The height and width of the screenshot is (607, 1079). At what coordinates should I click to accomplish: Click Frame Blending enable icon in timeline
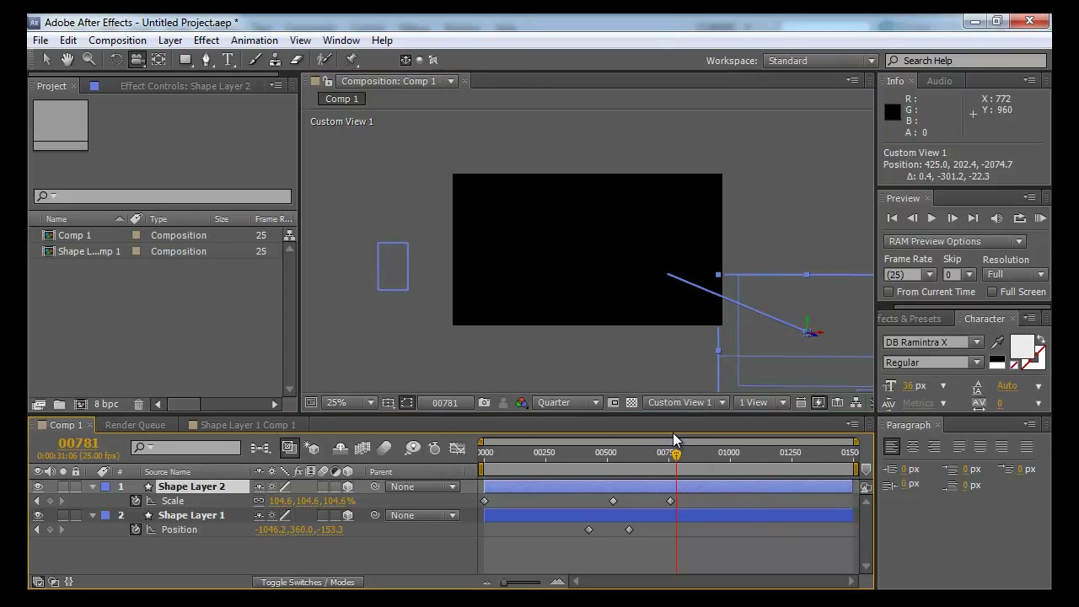(362, 448)
